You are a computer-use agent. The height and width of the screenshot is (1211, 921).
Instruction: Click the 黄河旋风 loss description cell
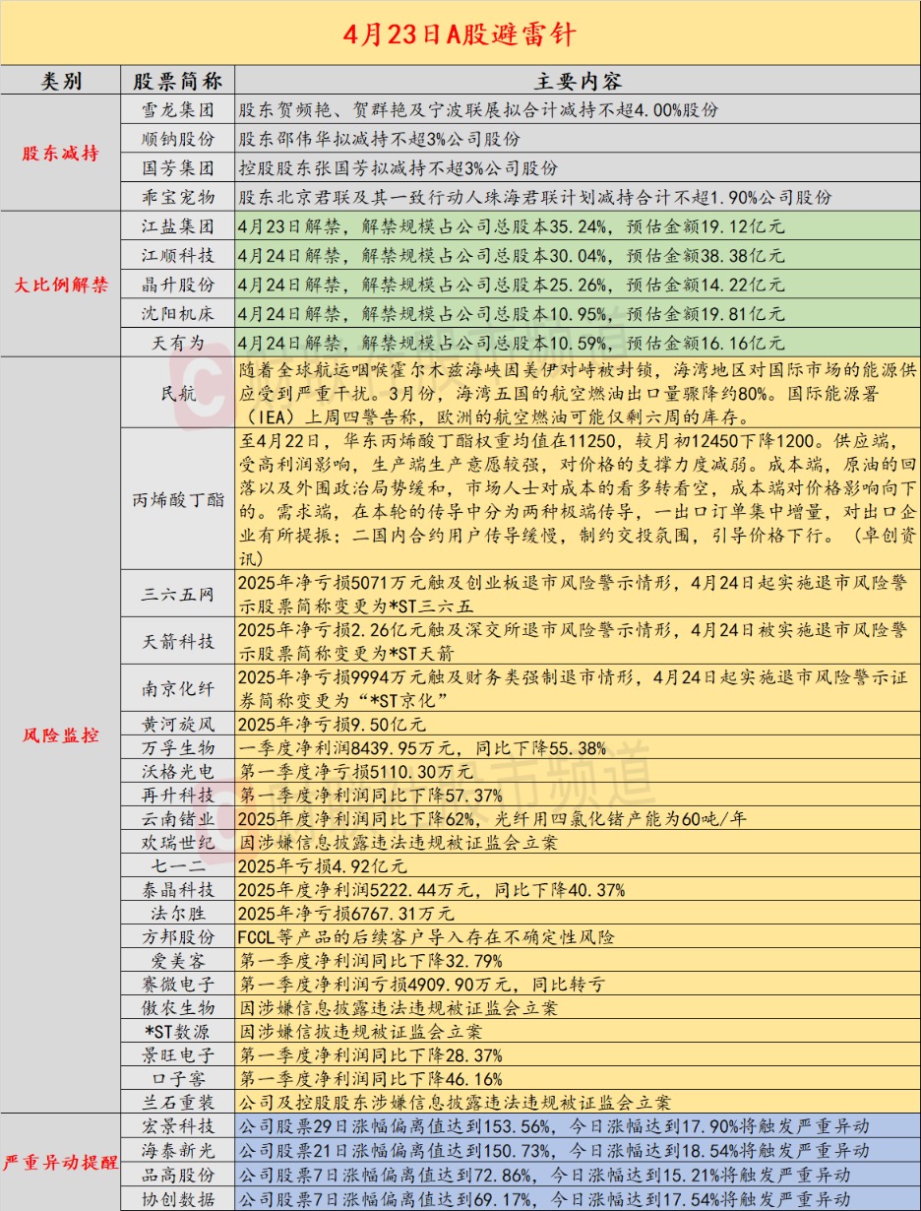pos(577,725)
